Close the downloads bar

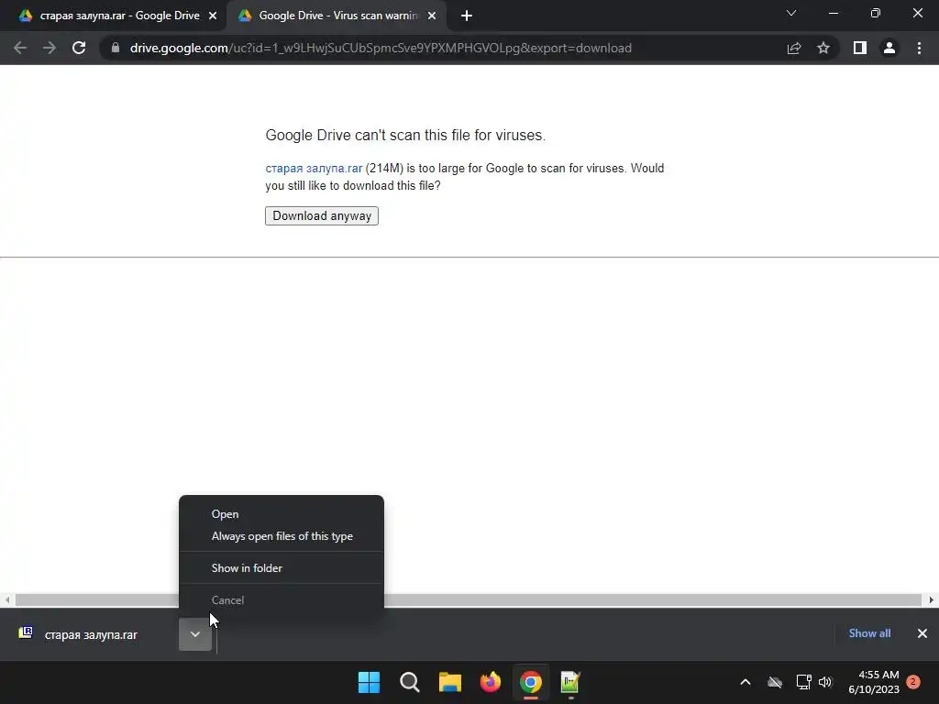[x=922, y=633]
